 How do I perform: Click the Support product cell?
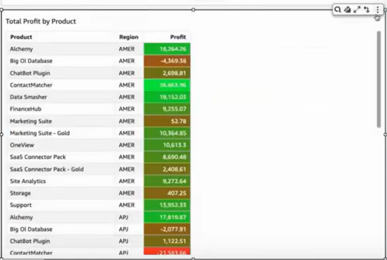21,206
